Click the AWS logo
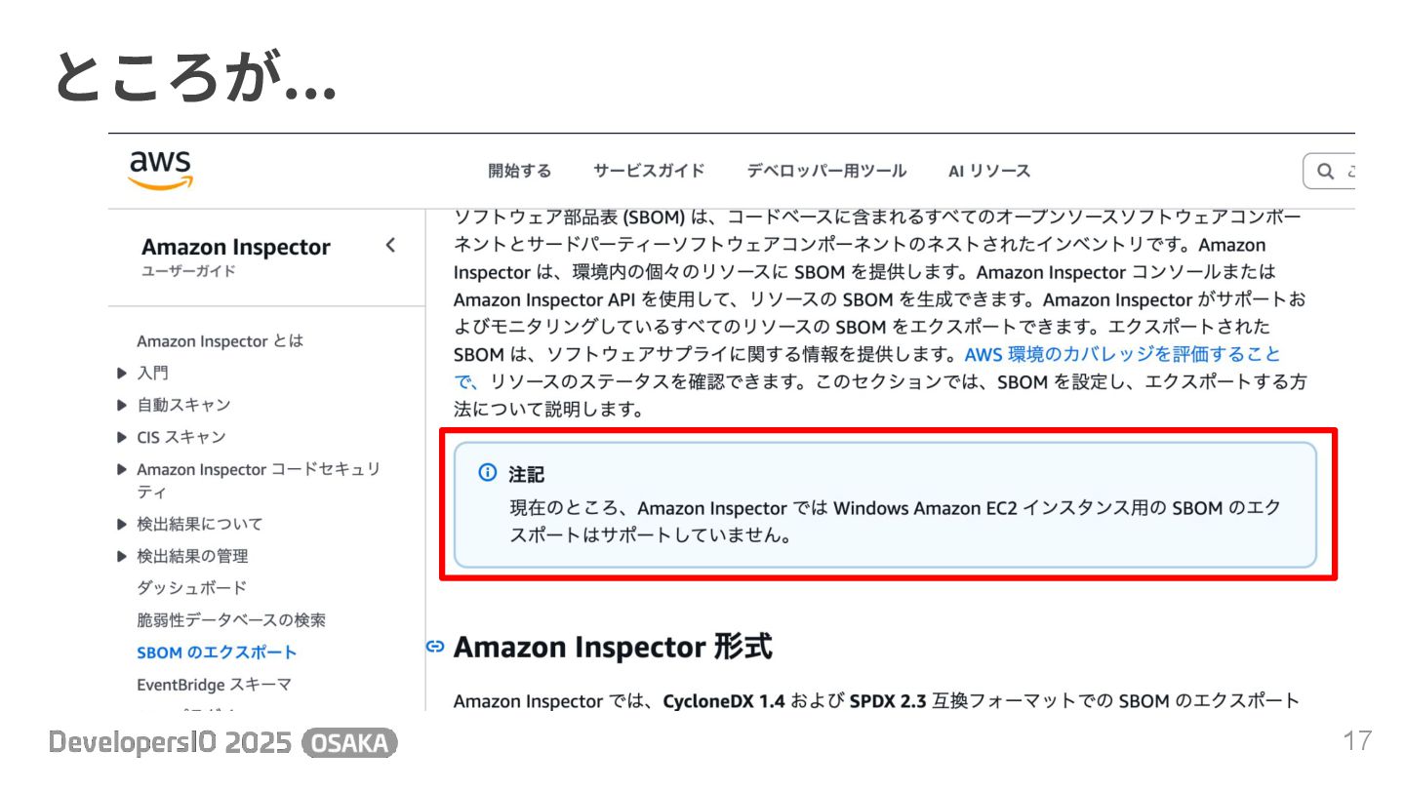The width and height of the screenshot is (1405, 790). [160, 170]
